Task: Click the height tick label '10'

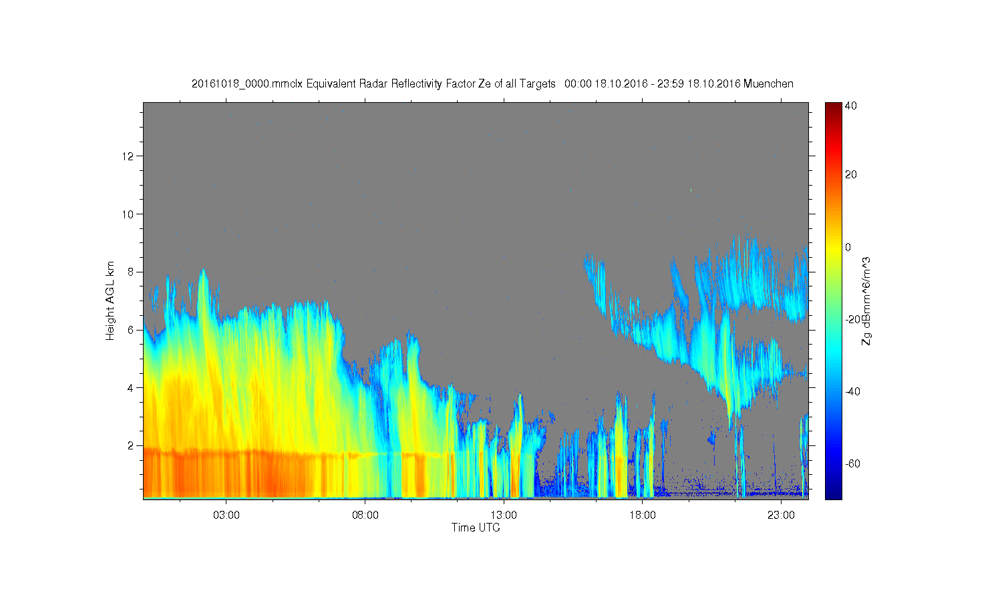Action: click(130, 214)
